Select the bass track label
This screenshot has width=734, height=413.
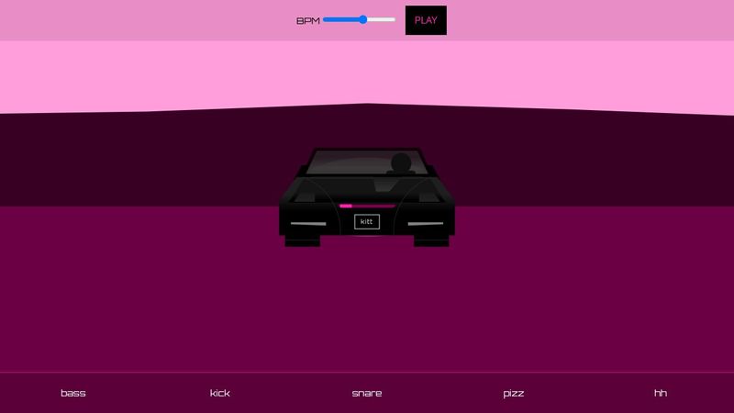73,393
